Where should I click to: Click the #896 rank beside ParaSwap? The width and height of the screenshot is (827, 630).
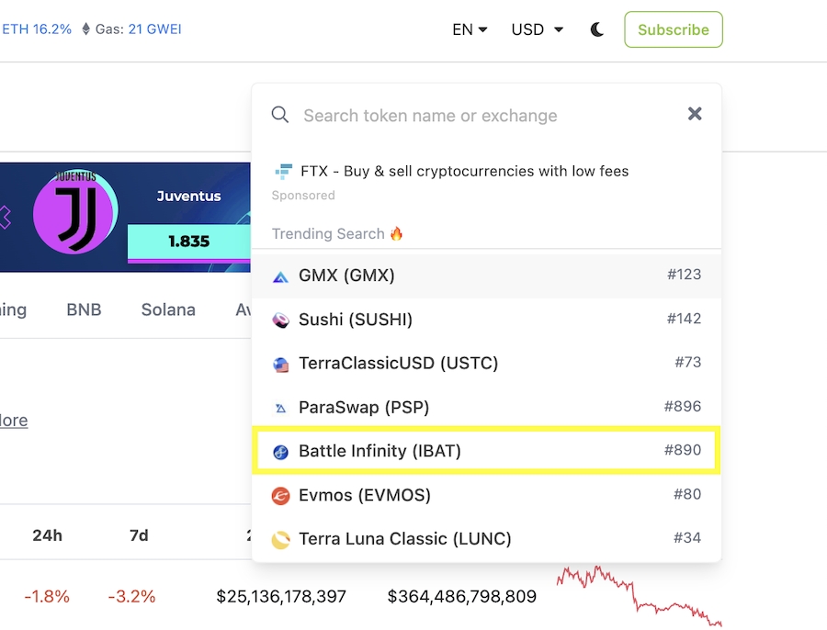pyautogui.click(x=683, y=406)
